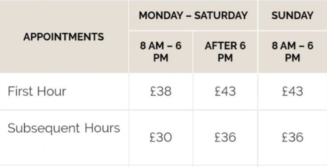Screen dimensions: 327x167
Task: Select the Monday – Saturday evening first hour rate
Action: [x=225, y=91]
